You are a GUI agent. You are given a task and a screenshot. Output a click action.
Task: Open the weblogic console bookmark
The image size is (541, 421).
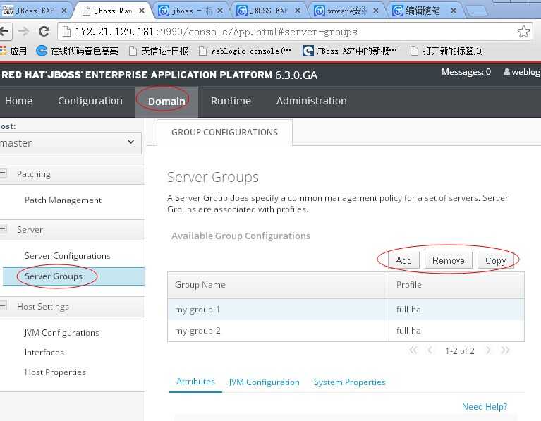tap(245, 51)
